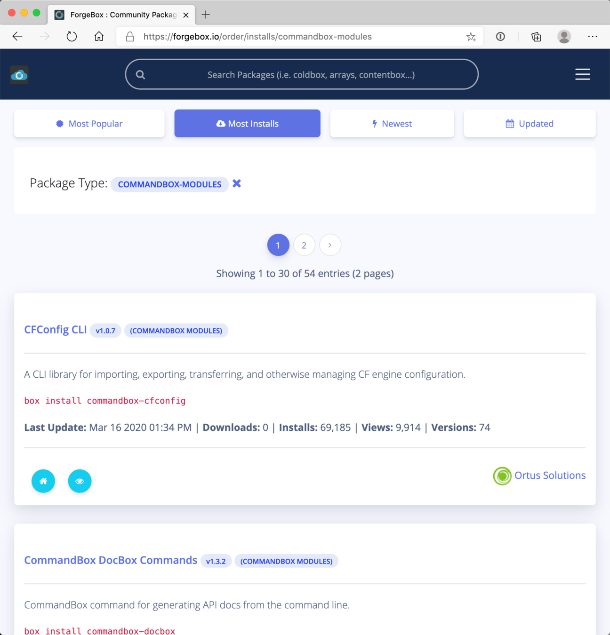Viewport: 610px width, 635px height.
Task: Click the Versions: 74 statistic
Action: click(461, 428)
